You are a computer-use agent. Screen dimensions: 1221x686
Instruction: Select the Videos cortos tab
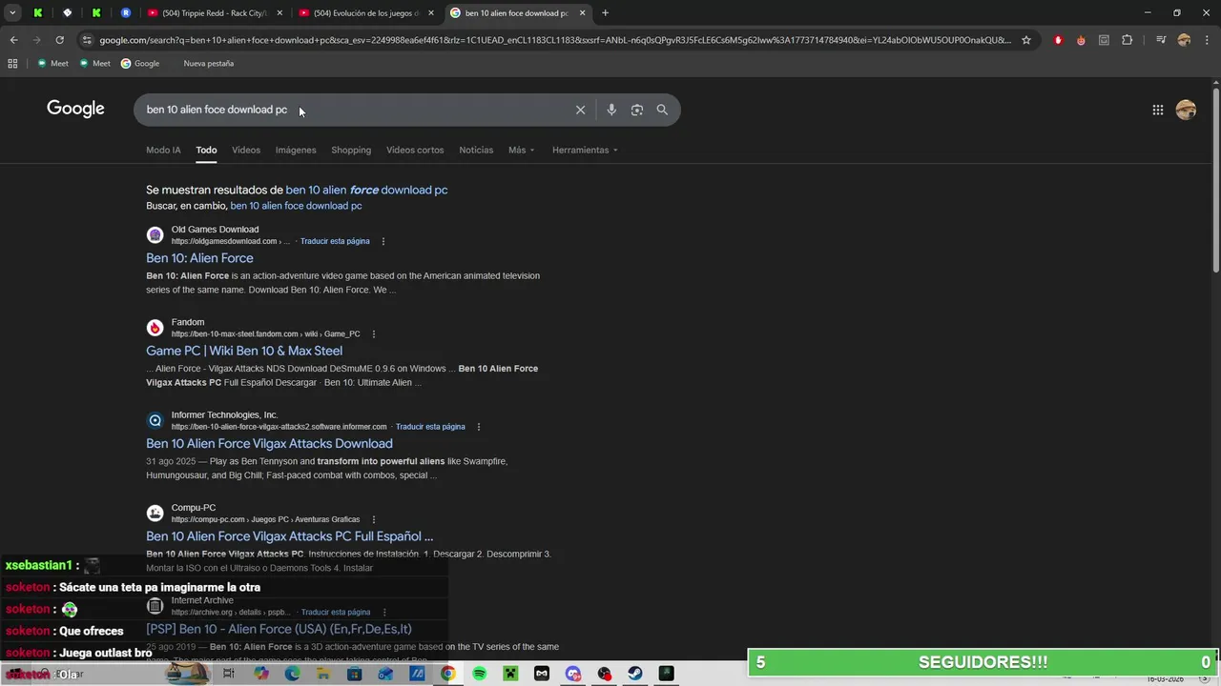(x=415, y=150)
